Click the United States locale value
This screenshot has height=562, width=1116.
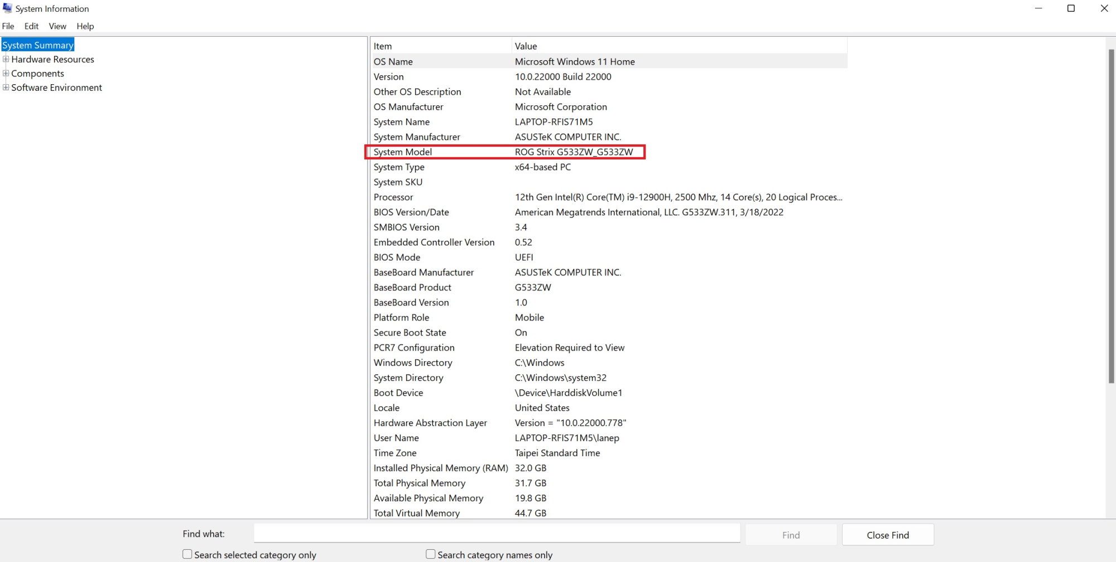coord(542,408)
